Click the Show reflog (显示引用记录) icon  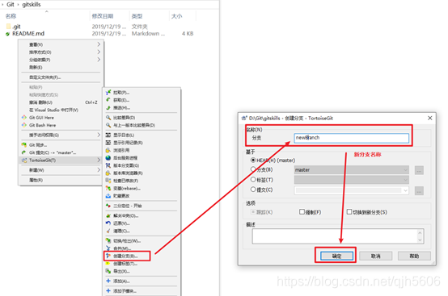click(x=108, y=143)
